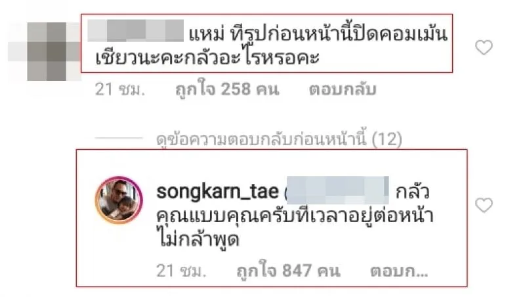Click the blurred username on the top comment
The width and height of the screenshot is (525, 297).
coord(136,31)
